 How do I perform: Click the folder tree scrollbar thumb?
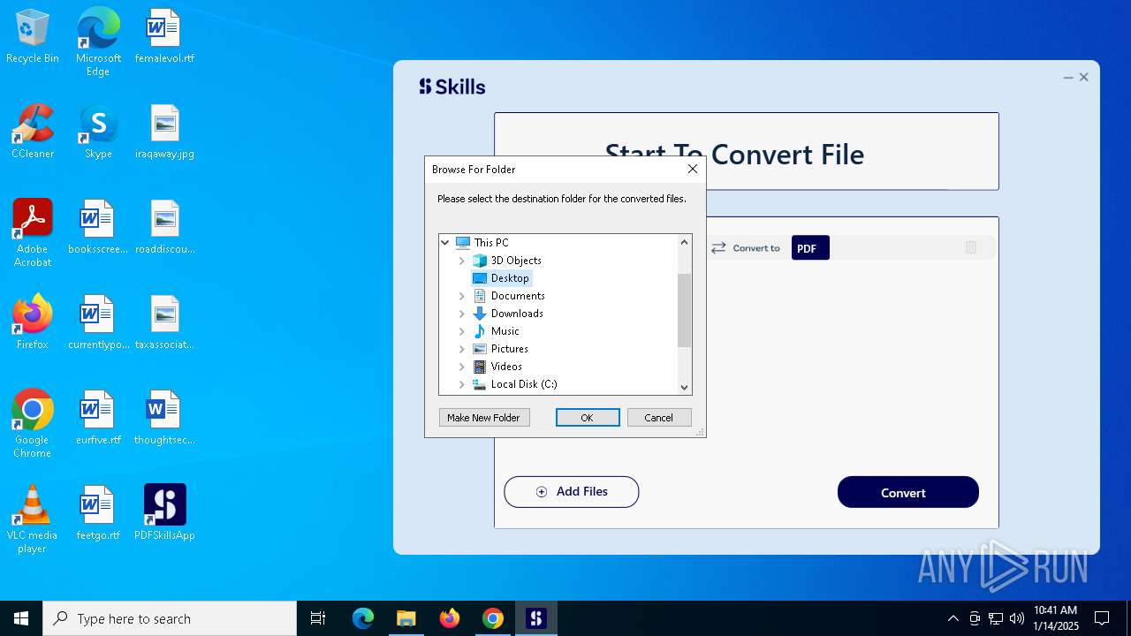(684, 310)
